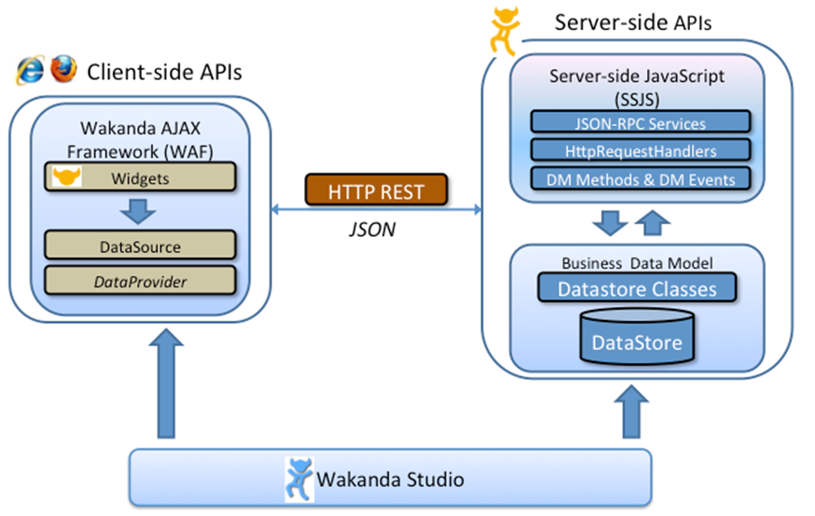Click the Firefox browser icon
The height and width of the screenshot is (516, 815).
coord(64,69)
